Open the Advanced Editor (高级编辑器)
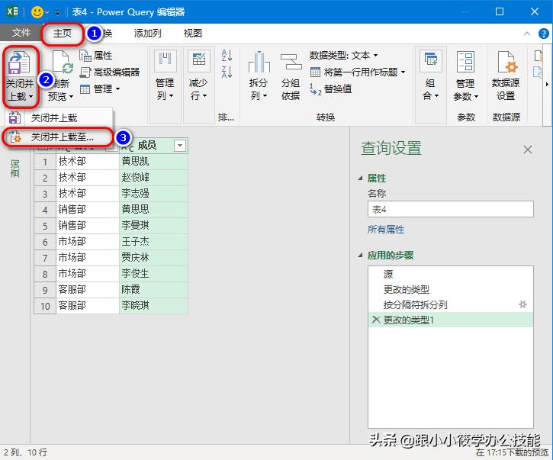 110,72
